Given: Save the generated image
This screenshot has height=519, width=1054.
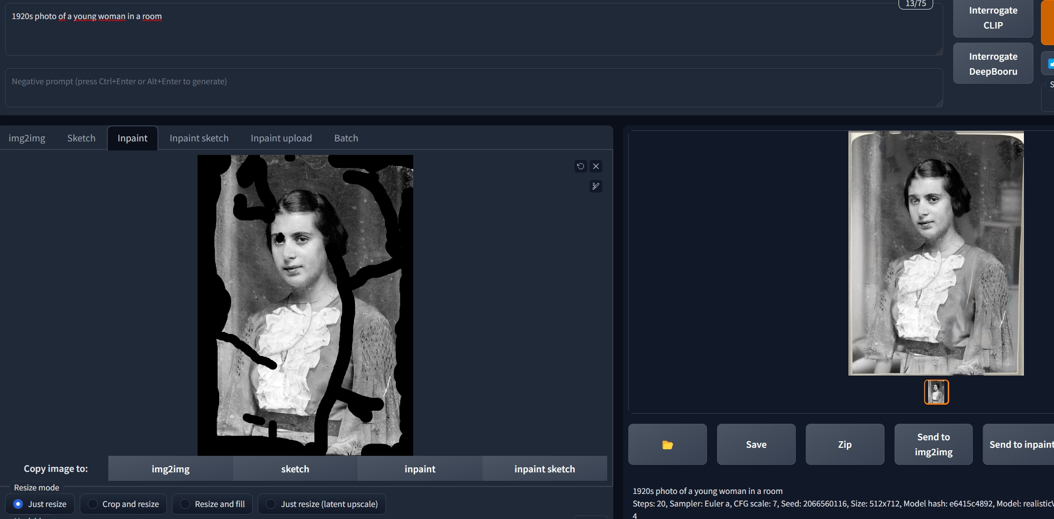Looking at the screenshot, I should pyautogui.click(x=756, y=444).
